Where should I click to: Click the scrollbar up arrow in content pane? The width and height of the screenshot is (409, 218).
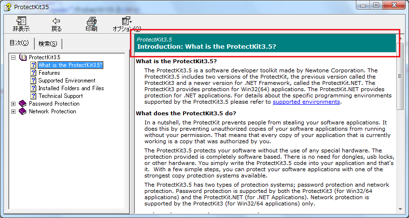coord(400,39)
